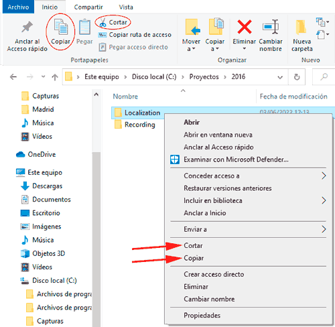
Task: Click the Cambiar nombre ribbon icon
Action: point(271,27)
